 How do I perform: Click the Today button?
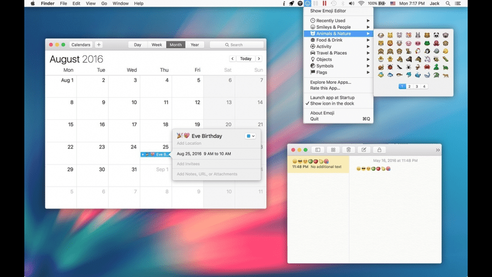[x=245, y=59]
